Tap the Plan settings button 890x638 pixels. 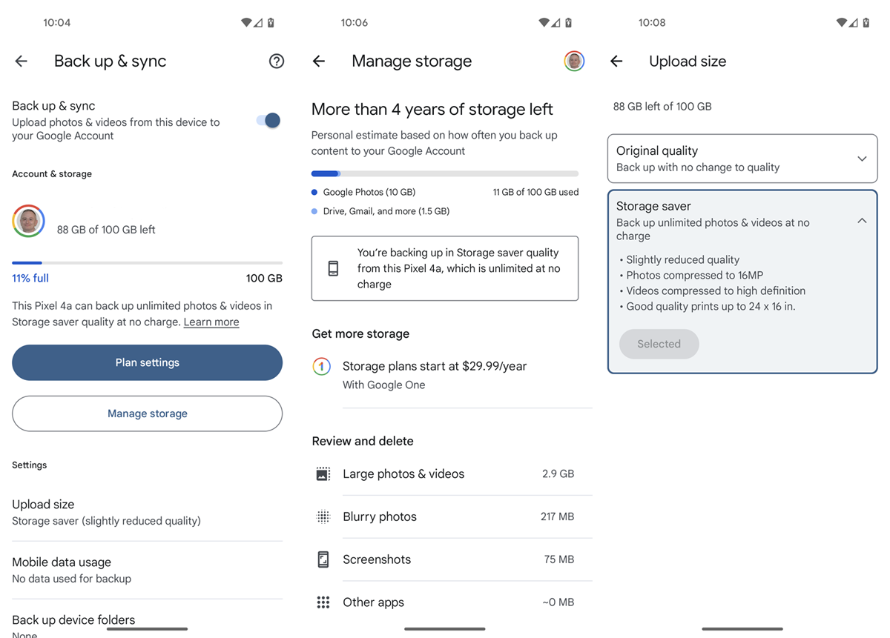coord(147,362)
